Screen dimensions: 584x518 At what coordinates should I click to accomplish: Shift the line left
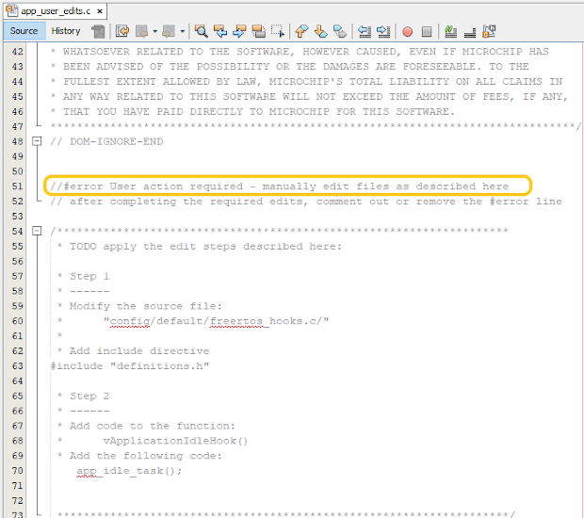click(x=365, y=31)
